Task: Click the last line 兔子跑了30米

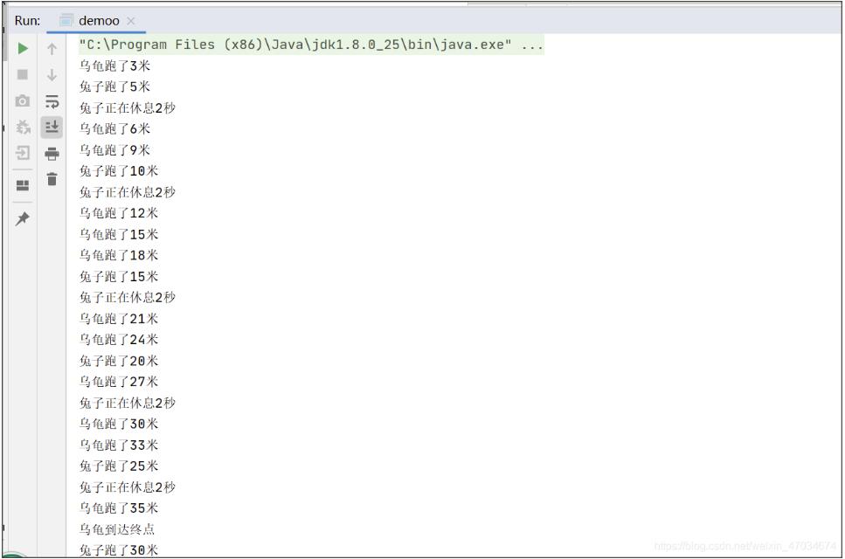Action: pyautogui.click(x=119, y=550)
